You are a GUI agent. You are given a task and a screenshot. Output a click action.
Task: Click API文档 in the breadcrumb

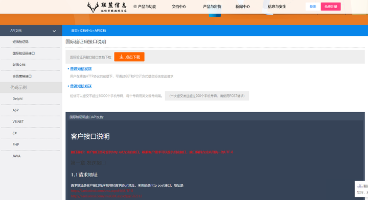[100, 31]
